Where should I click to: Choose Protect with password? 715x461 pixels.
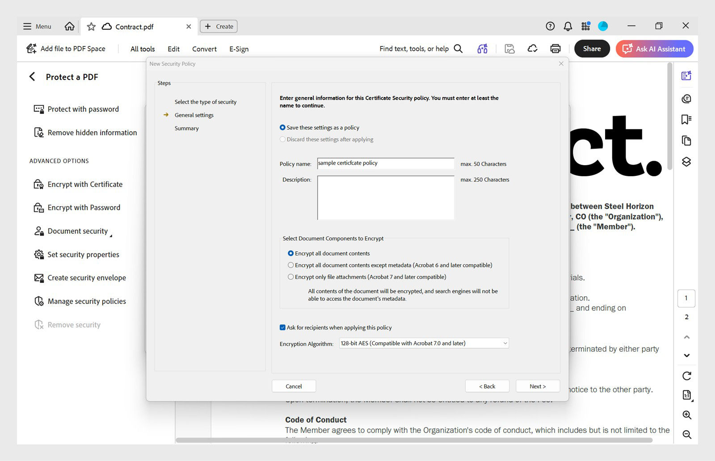click(76, 109)
